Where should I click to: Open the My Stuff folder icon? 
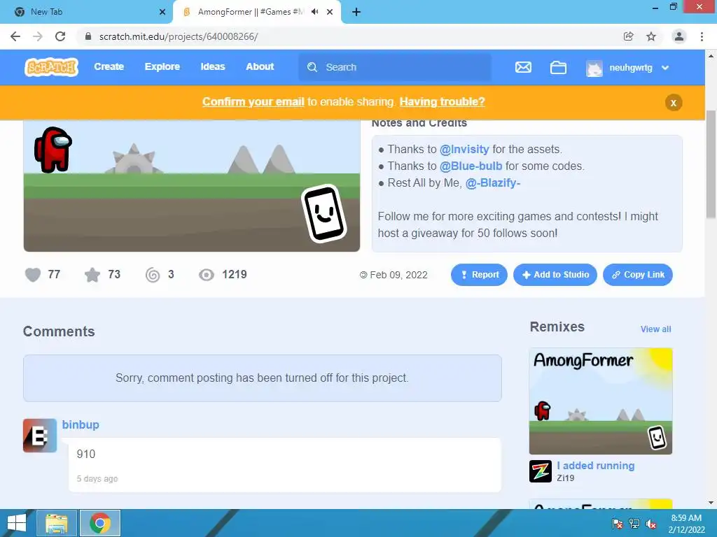point(558,68)
